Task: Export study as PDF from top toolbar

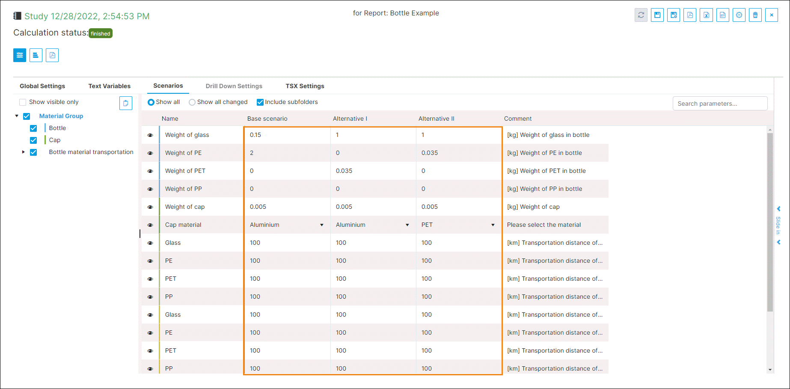Action: tap(690, 15)
